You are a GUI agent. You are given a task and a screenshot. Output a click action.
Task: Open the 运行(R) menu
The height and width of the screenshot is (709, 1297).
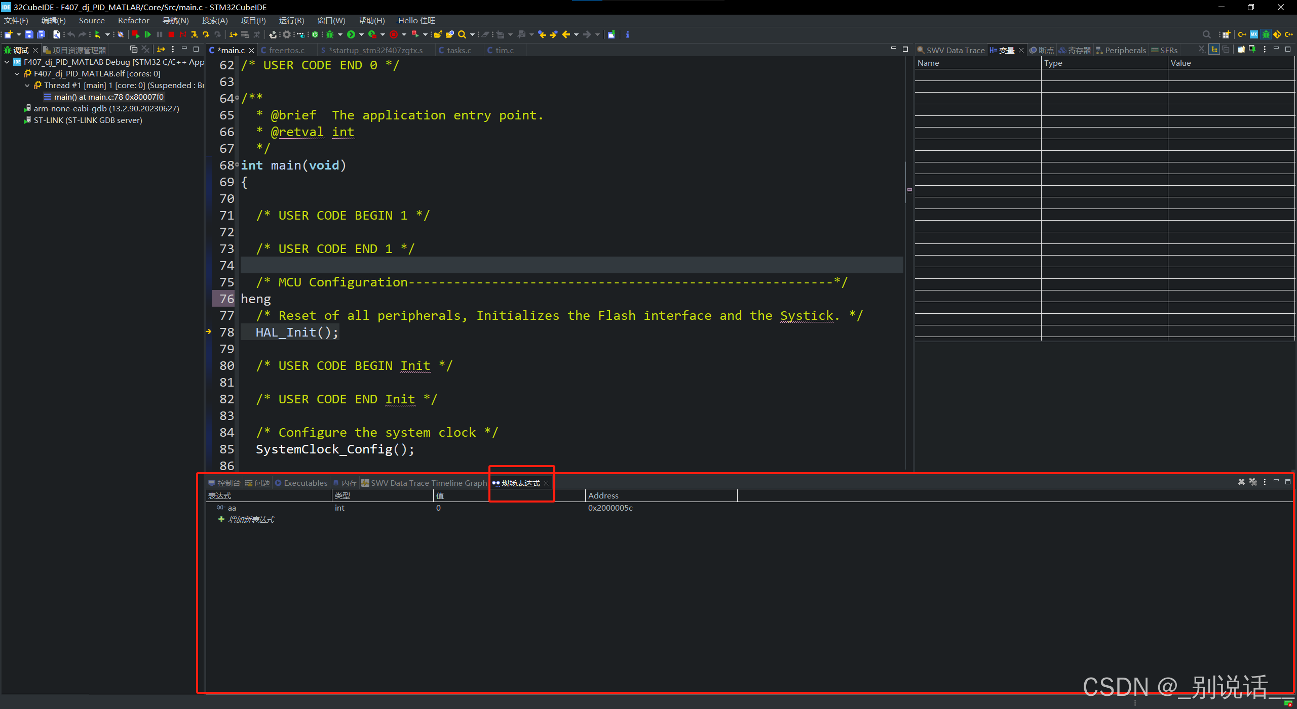coord(291,20)
